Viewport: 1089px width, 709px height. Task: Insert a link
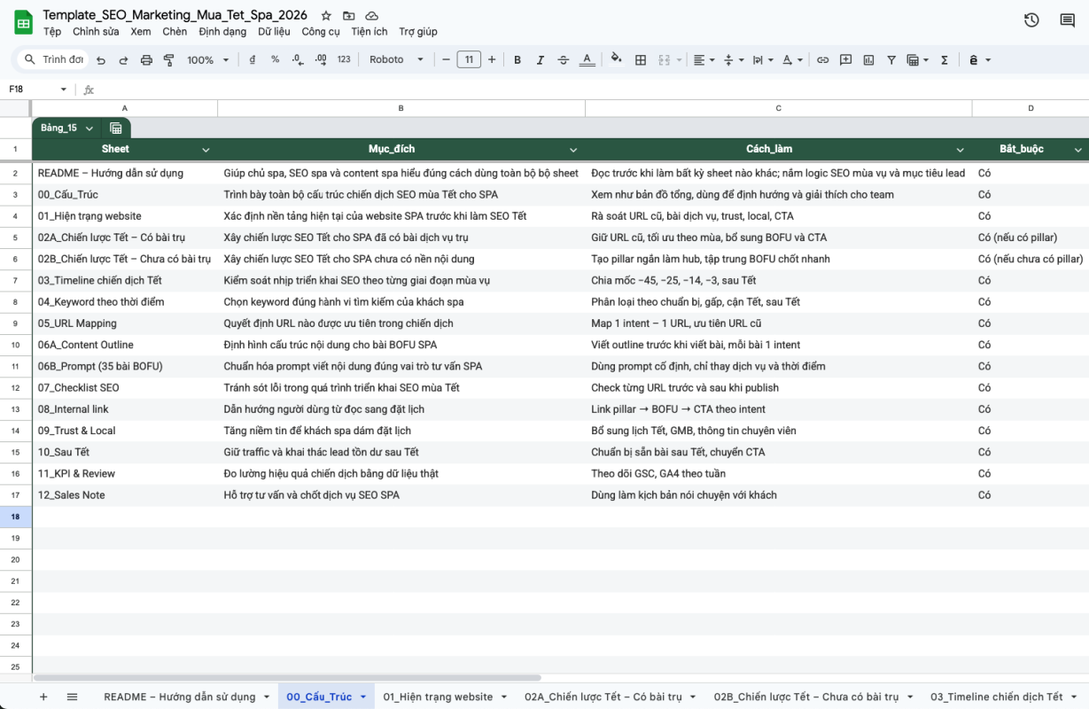[x=823, y=59]
